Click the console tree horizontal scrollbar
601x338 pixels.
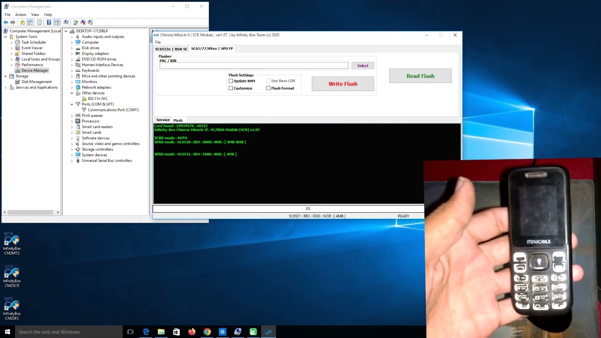(31, 212)
